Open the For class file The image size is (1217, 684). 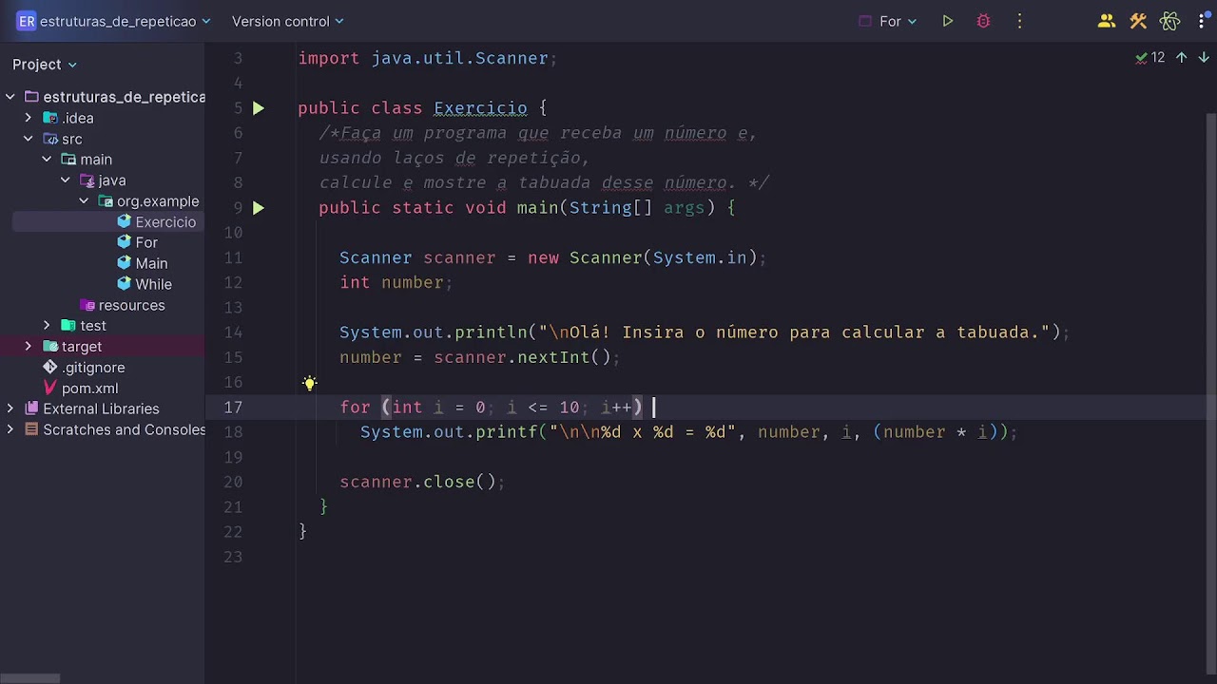pyautogui.click(x=137, y=242)
